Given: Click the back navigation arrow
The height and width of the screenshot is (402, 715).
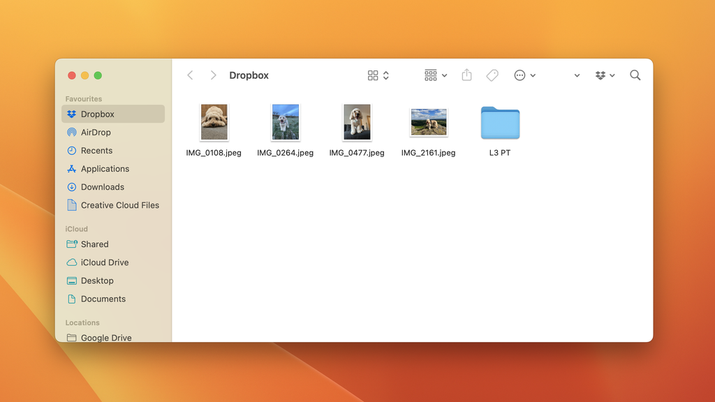Looking at the screenshot, I should pos(190,75).
